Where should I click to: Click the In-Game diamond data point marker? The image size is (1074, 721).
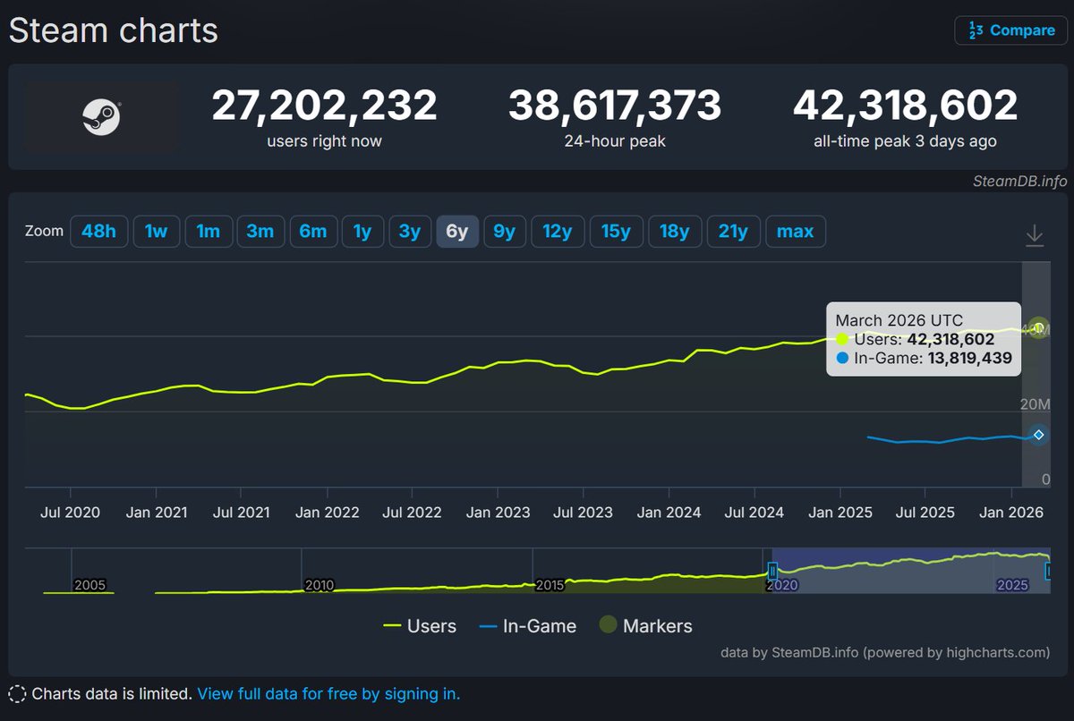point(1038,435)
